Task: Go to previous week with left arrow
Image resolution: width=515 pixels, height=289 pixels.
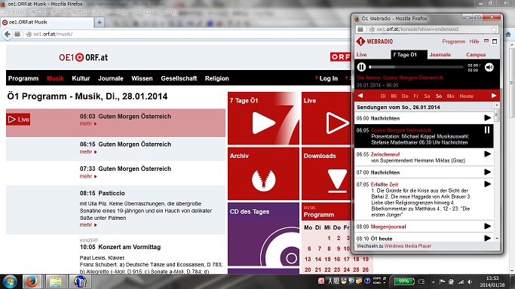Action: click(x=360, y=96)
